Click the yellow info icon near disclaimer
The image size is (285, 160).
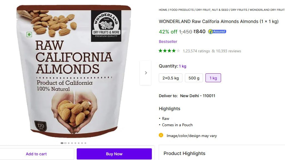click(161, 135)
